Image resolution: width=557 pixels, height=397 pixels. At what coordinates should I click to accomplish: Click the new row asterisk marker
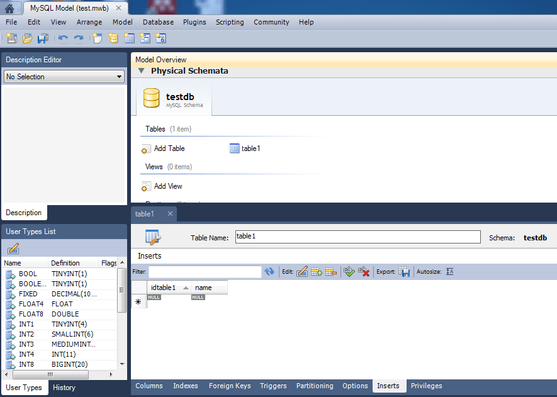[138, 302]
